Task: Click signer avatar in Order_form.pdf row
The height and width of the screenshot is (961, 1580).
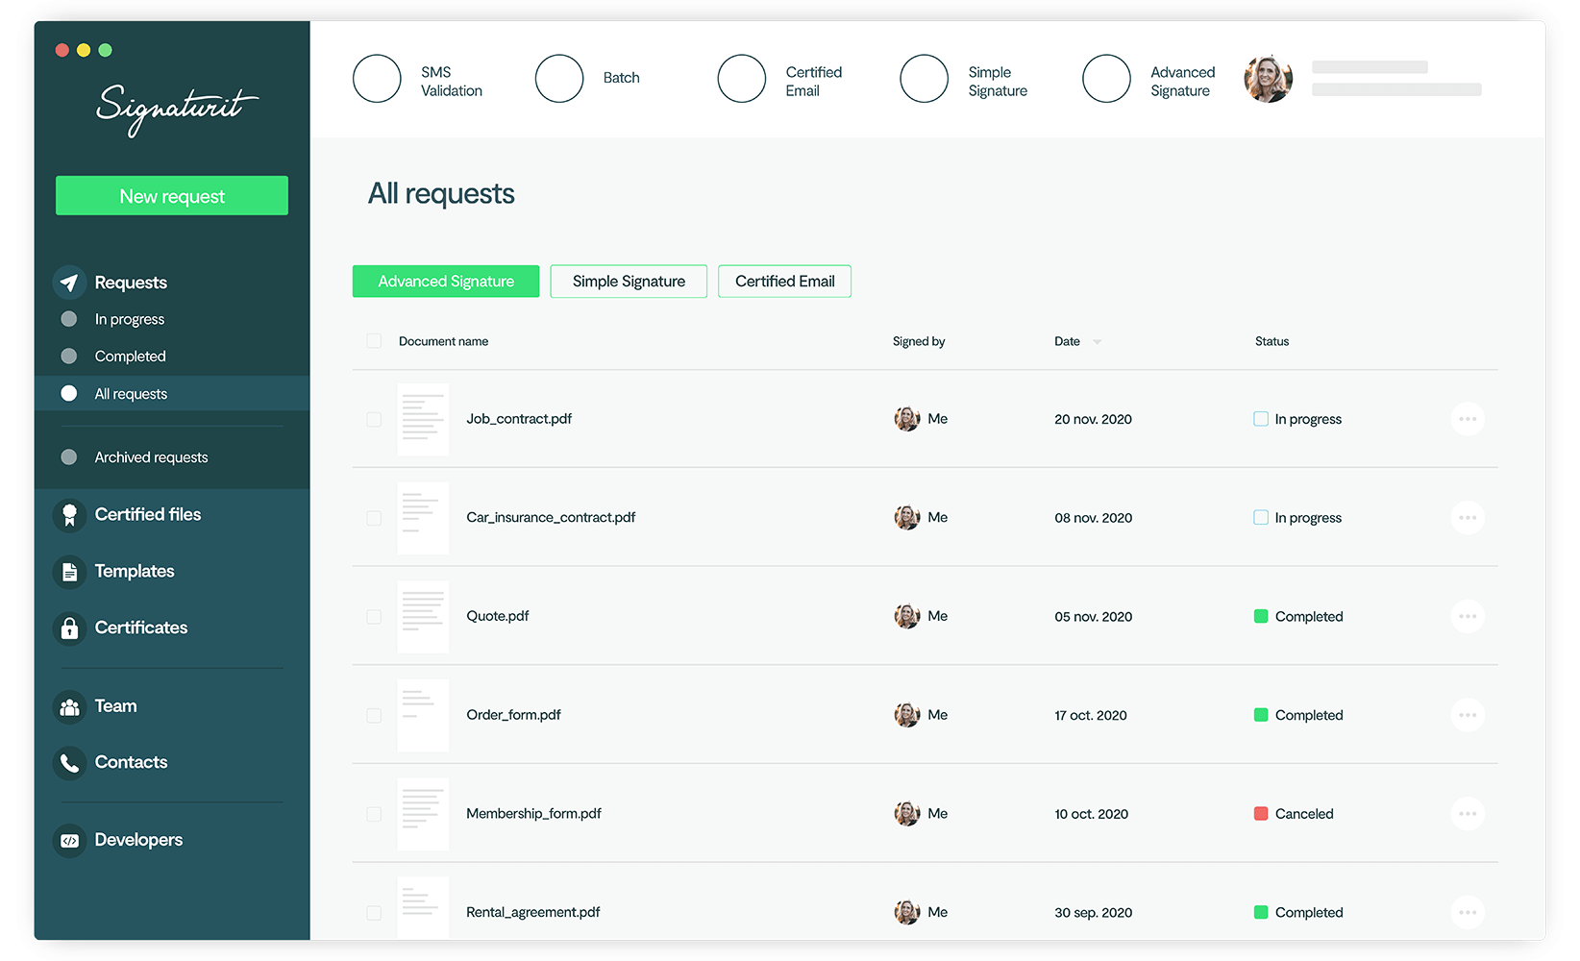Action: point(907,715)
